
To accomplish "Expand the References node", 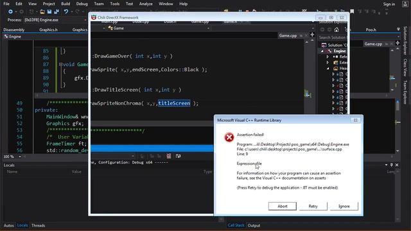I will (x=328, y=57).
